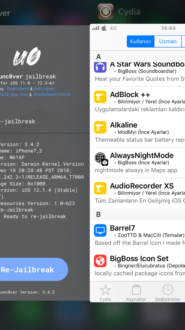Viewport: 185px width, 330px height.
Task: Open the Değişiklikler clock tab
Action: coord(168,293)
